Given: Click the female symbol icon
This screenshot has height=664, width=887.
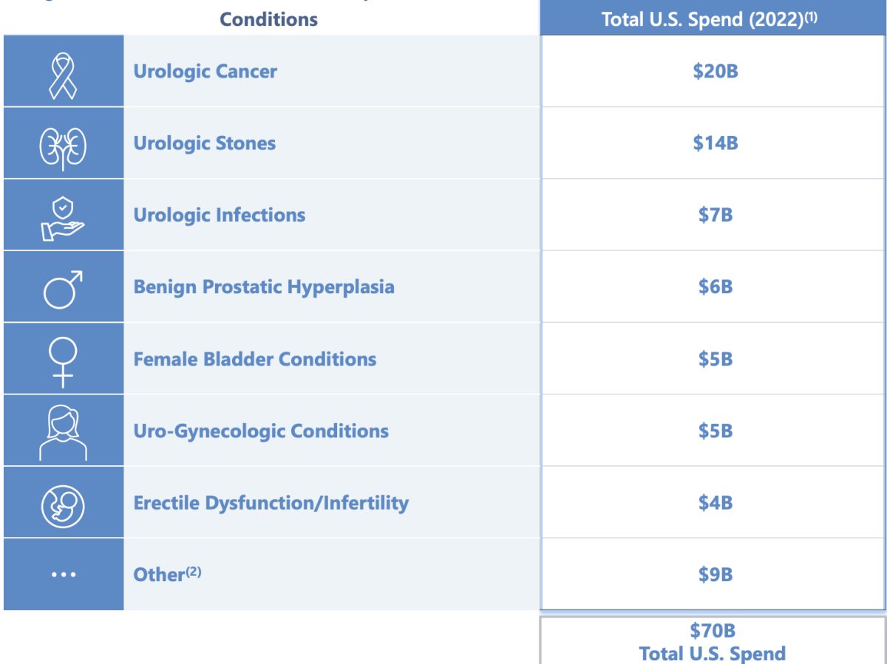Looking at the screenshot, I should point(63,362).
